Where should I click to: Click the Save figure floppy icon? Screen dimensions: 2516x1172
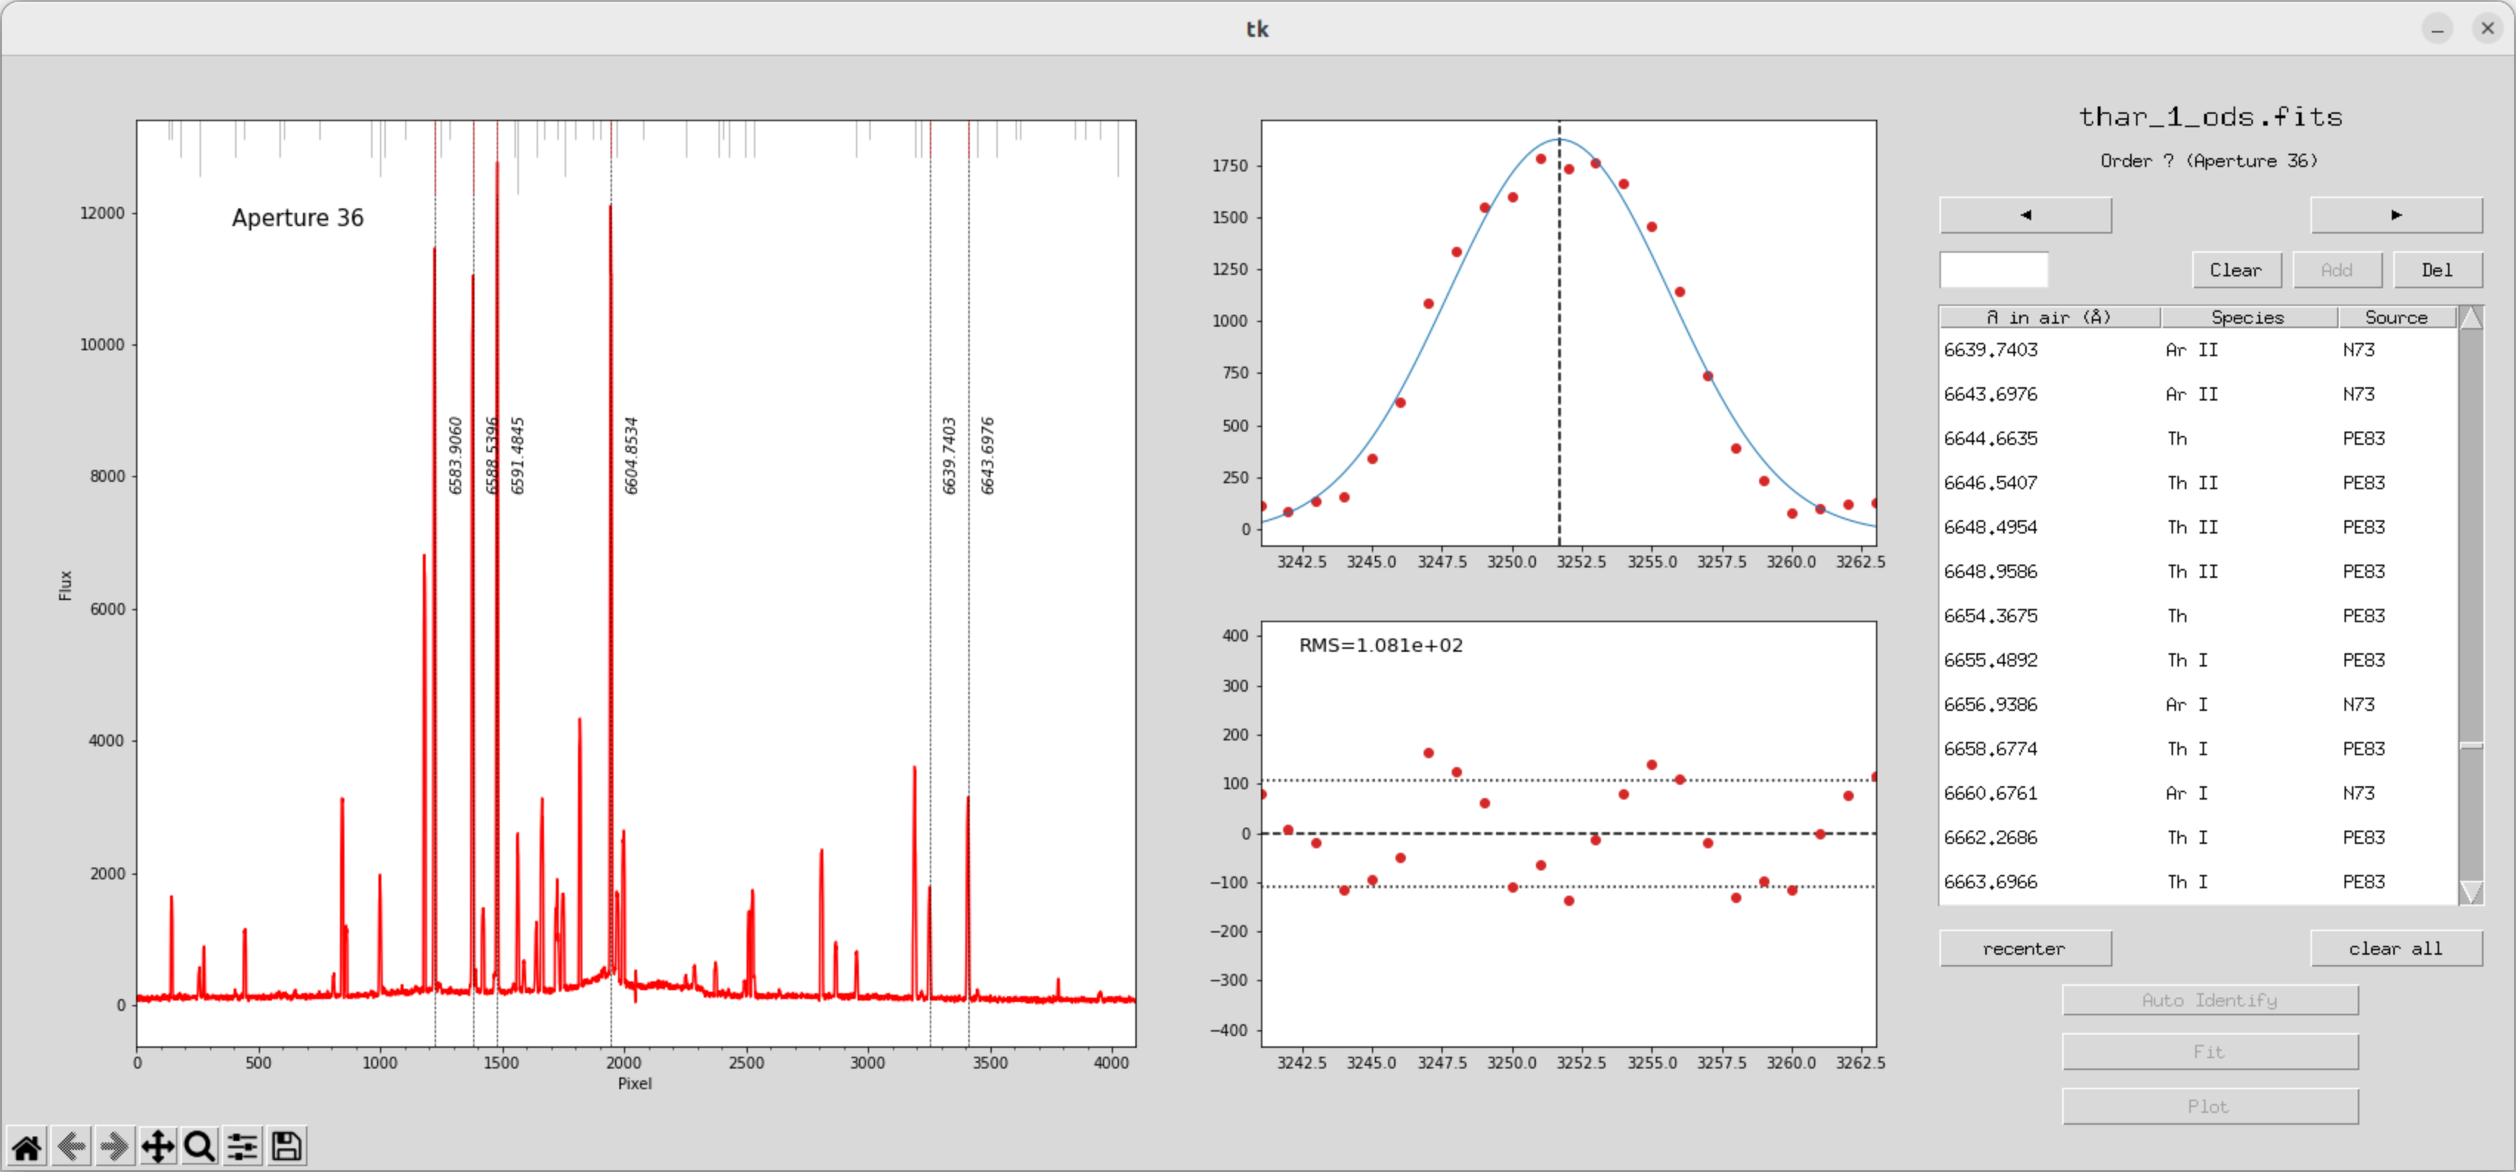pos(286,1147)
